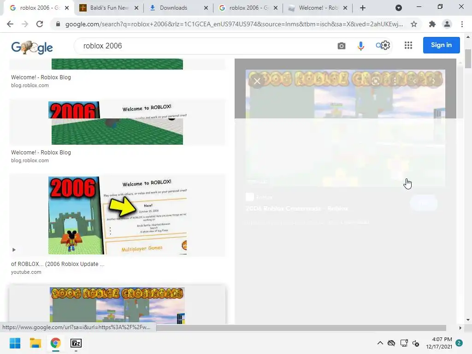Click the settings gear in the search bar

(x=386, y=46)
